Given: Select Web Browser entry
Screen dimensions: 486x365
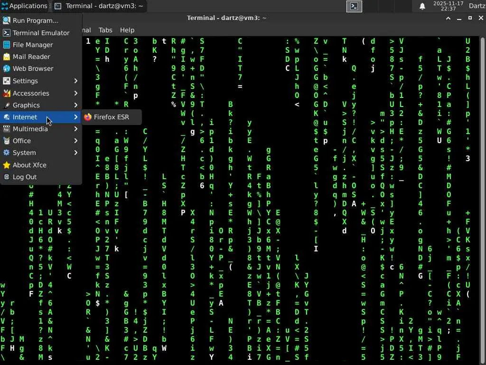Looking at the screenshot, I should coord(41,68).
